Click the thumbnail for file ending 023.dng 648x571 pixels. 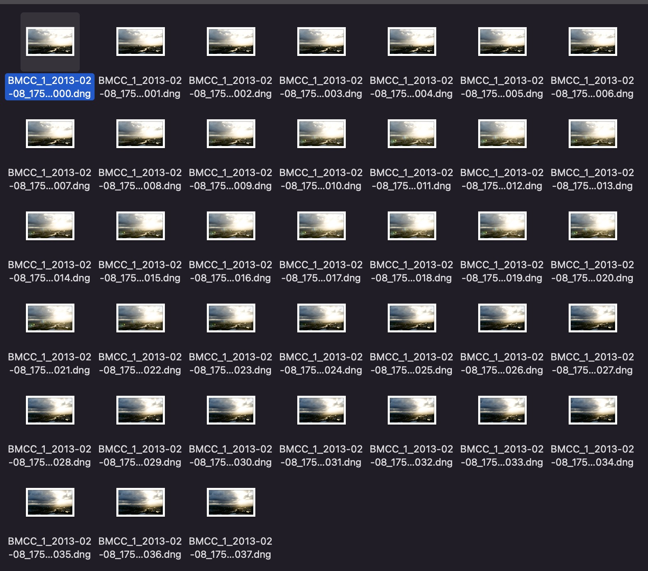231,318
